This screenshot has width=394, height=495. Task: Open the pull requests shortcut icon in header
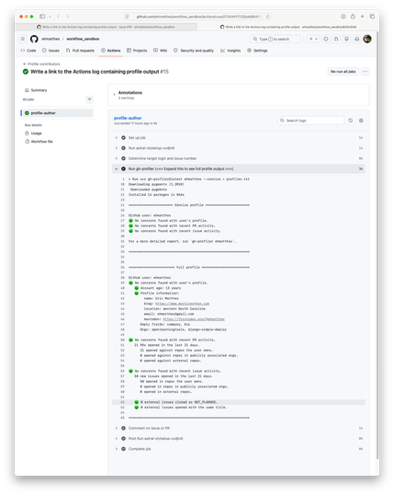(x=336, y=39)
